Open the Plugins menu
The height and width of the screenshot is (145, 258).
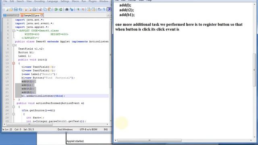(x=92, y=1)
